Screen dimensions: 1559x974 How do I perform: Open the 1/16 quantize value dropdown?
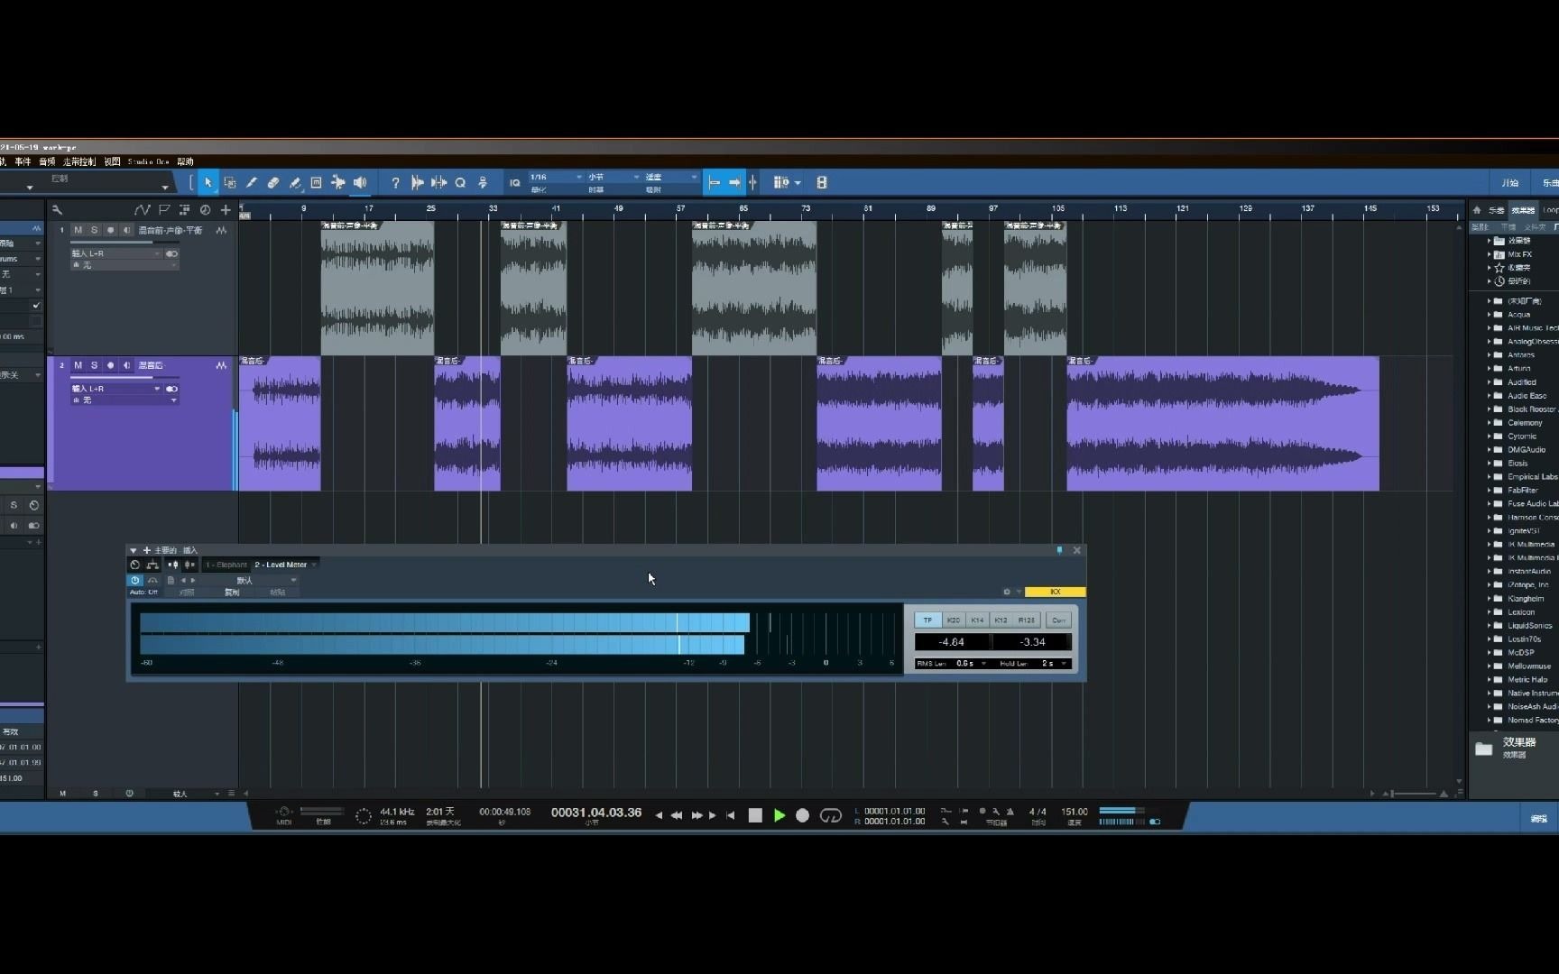click(556, 178)
